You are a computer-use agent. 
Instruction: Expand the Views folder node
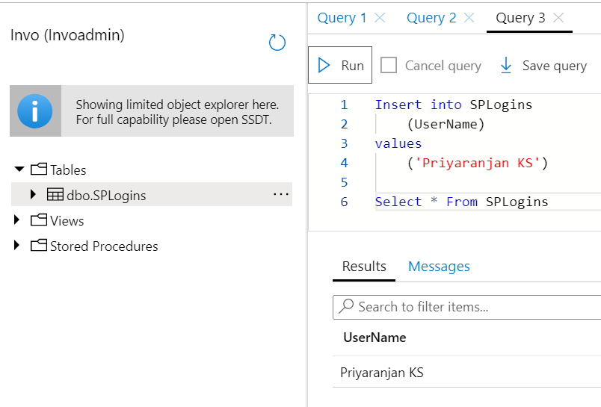coord(18,220)
